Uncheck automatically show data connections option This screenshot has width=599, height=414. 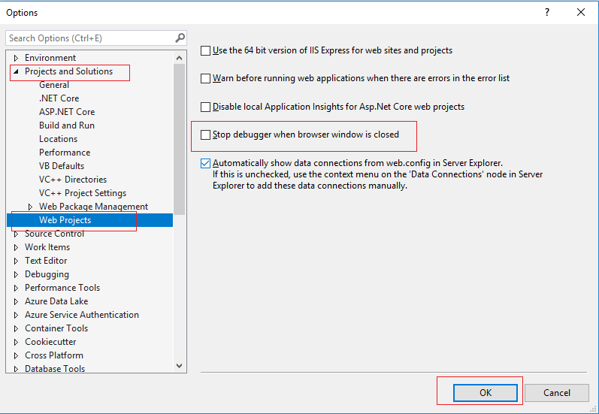[x=205, y=163]
